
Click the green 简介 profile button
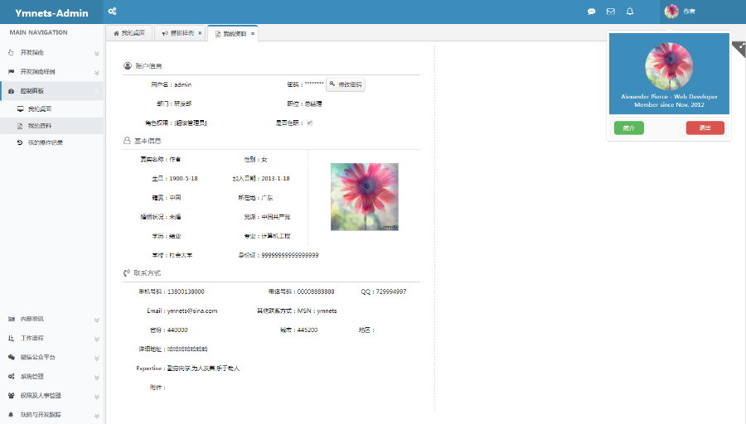point(629,128)
